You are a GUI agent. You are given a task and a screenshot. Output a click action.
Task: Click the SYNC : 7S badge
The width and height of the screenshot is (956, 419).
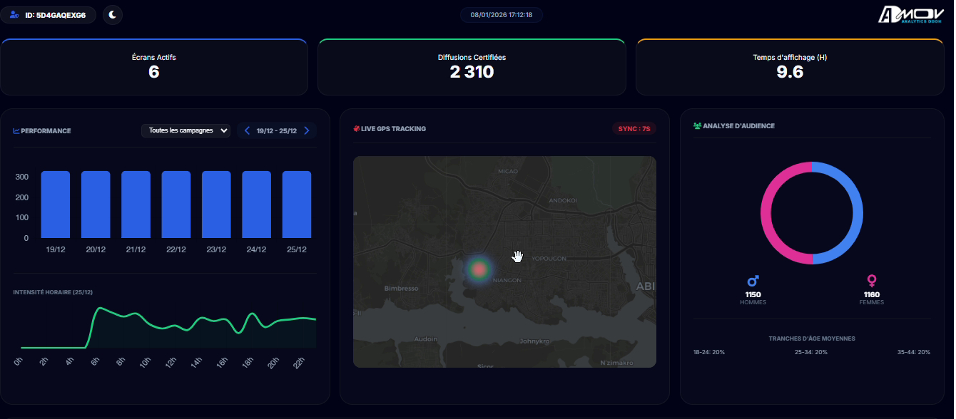[x=634, y=129]
